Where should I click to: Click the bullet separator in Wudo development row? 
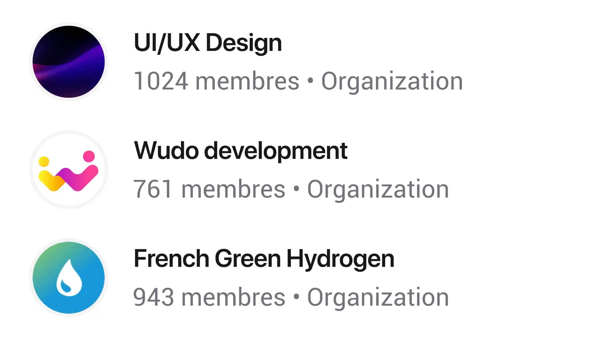[296, 189]
